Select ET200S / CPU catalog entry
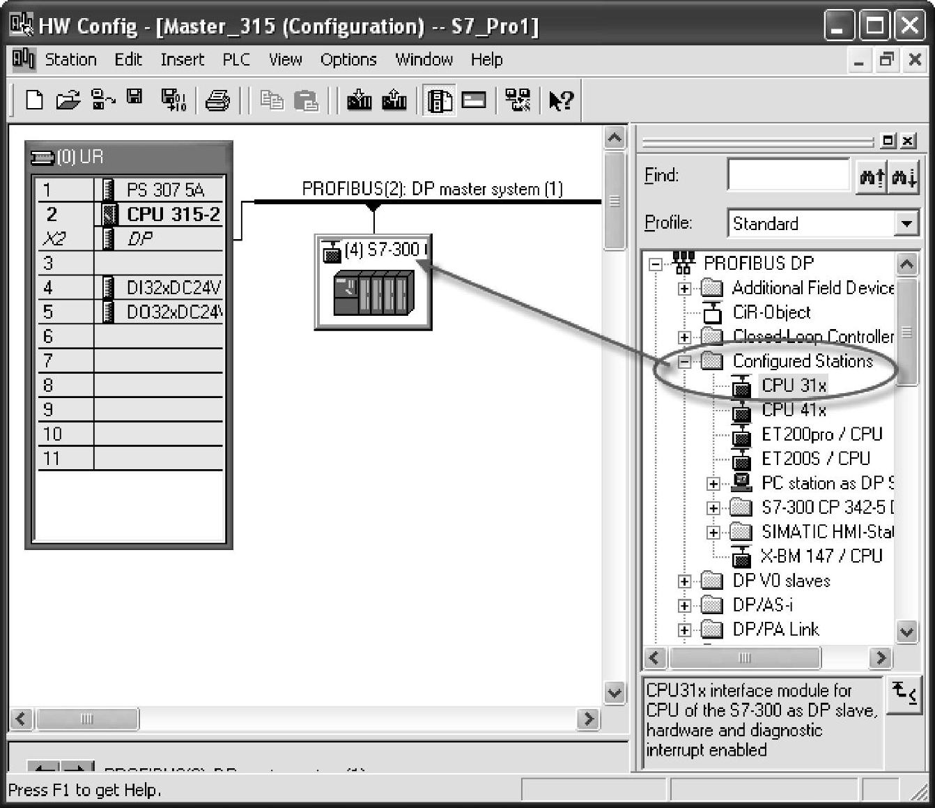Screen dimensions: 935x808 pyautogui.click(x=816, y=459)
